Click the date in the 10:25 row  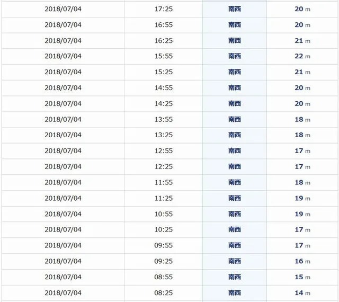pos(63,229)
